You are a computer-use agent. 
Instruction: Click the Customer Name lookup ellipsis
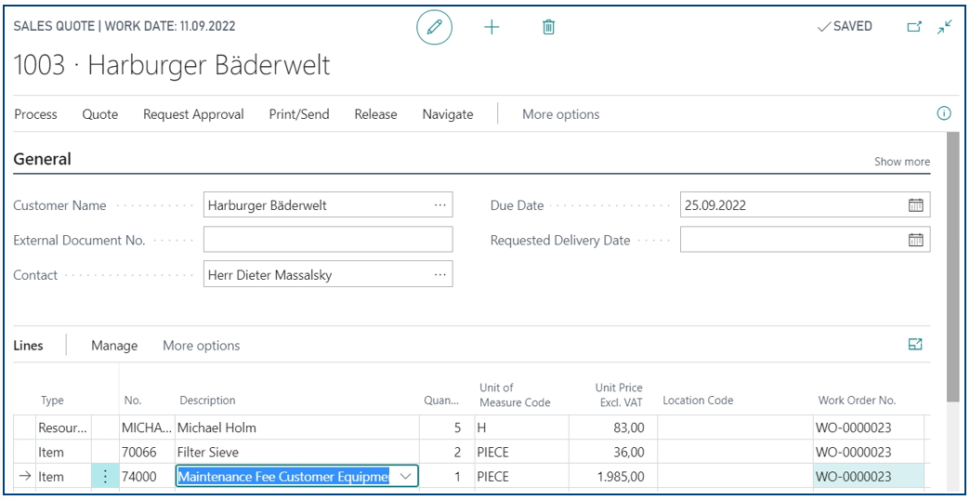439,205
